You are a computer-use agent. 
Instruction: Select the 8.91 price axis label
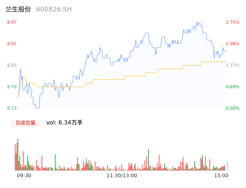click(12, 44)
